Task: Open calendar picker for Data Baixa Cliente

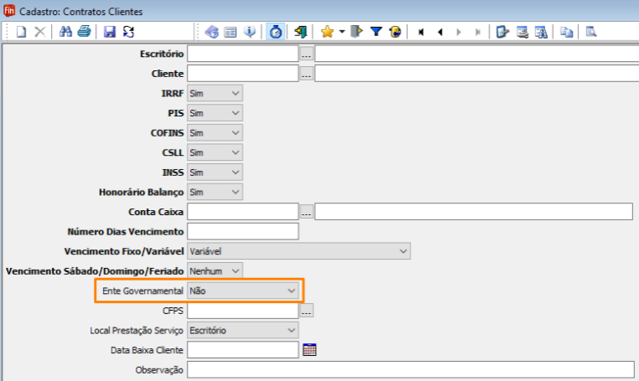Action: [x=309, y=350]
